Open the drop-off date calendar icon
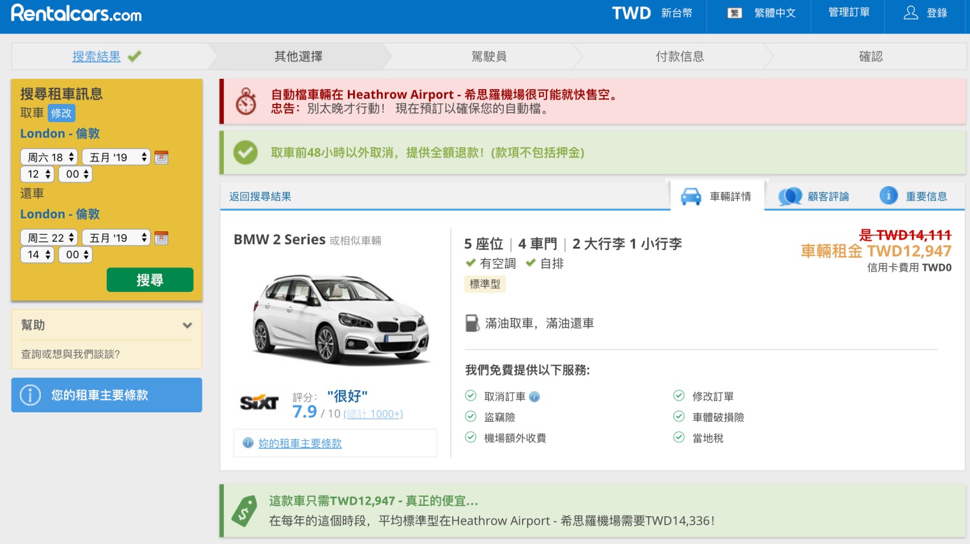The height and width of the screenshot is (544, 970). point(162,238)
